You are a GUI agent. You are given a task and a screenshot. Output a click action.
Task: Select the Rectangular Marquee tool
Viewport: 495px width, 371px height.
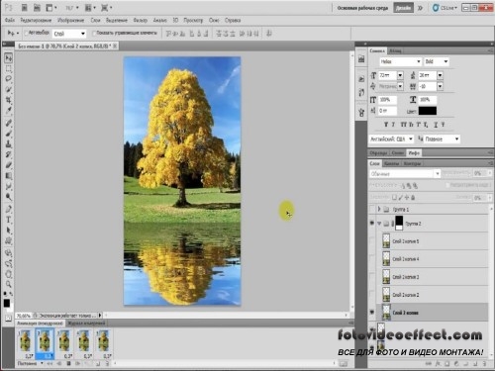click(9, 69)
